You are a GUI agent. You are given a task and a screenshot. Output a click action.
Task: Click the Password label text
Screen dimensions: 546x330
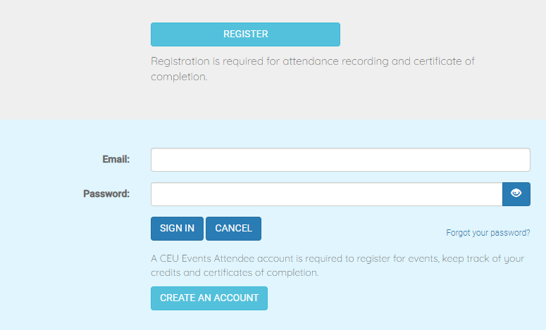[106, 194]
